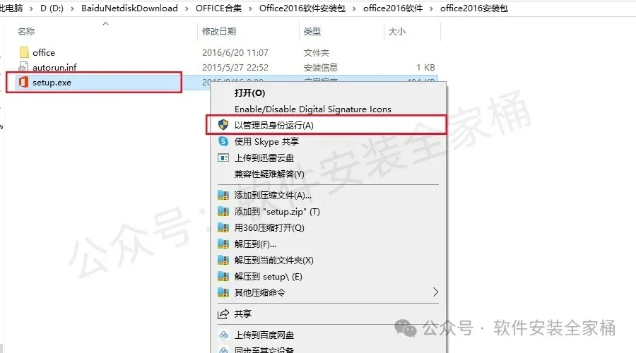Screen dimensions: 636x353
Task: Expand breadcrumb chevron after BaiduNetdiskDownload
Action: [x=187, y=8]
